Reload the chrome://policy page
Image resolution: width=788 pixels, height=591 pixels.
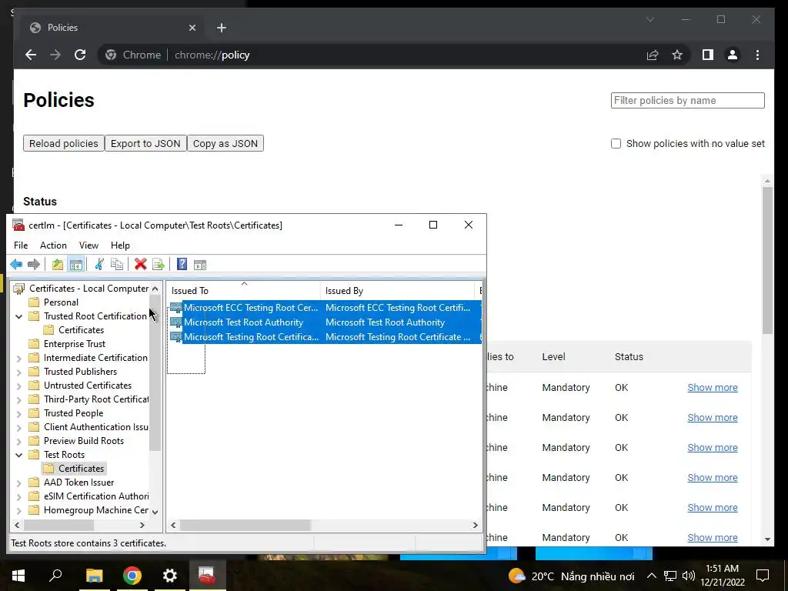click(x=80, y=55)
